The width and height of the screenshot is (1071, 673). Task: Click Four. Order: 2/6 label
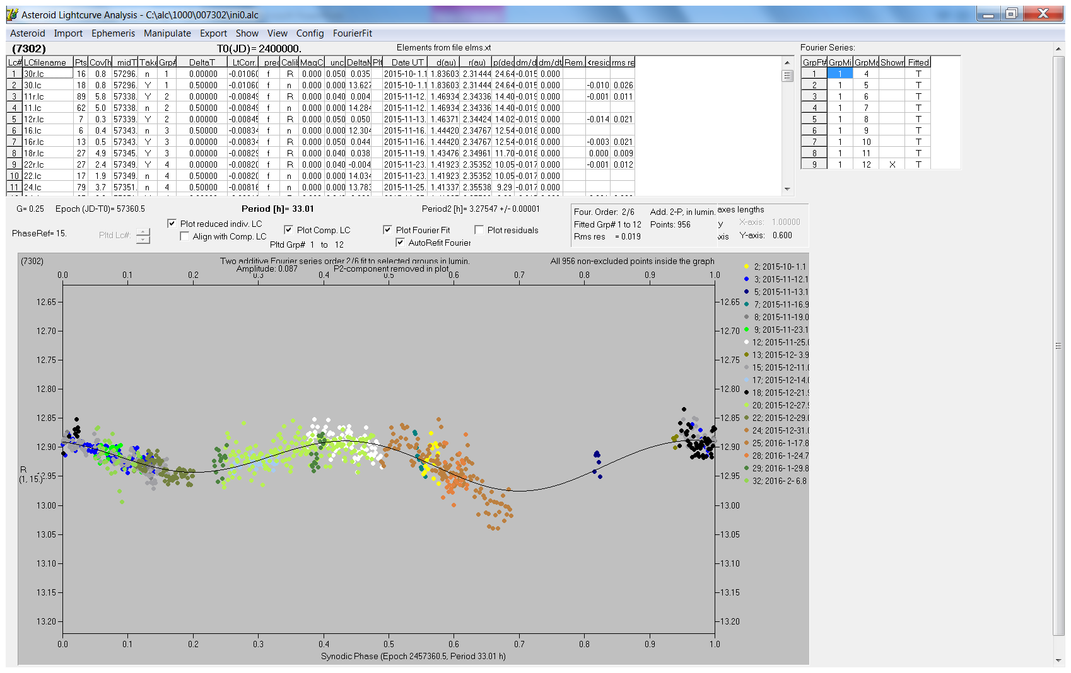tap(604, 212)
